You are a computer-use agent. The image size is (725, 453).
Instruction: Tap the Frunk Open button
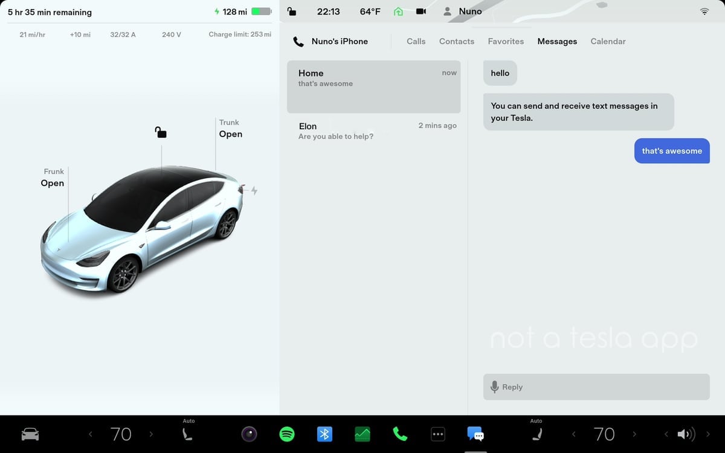[53, 178]
